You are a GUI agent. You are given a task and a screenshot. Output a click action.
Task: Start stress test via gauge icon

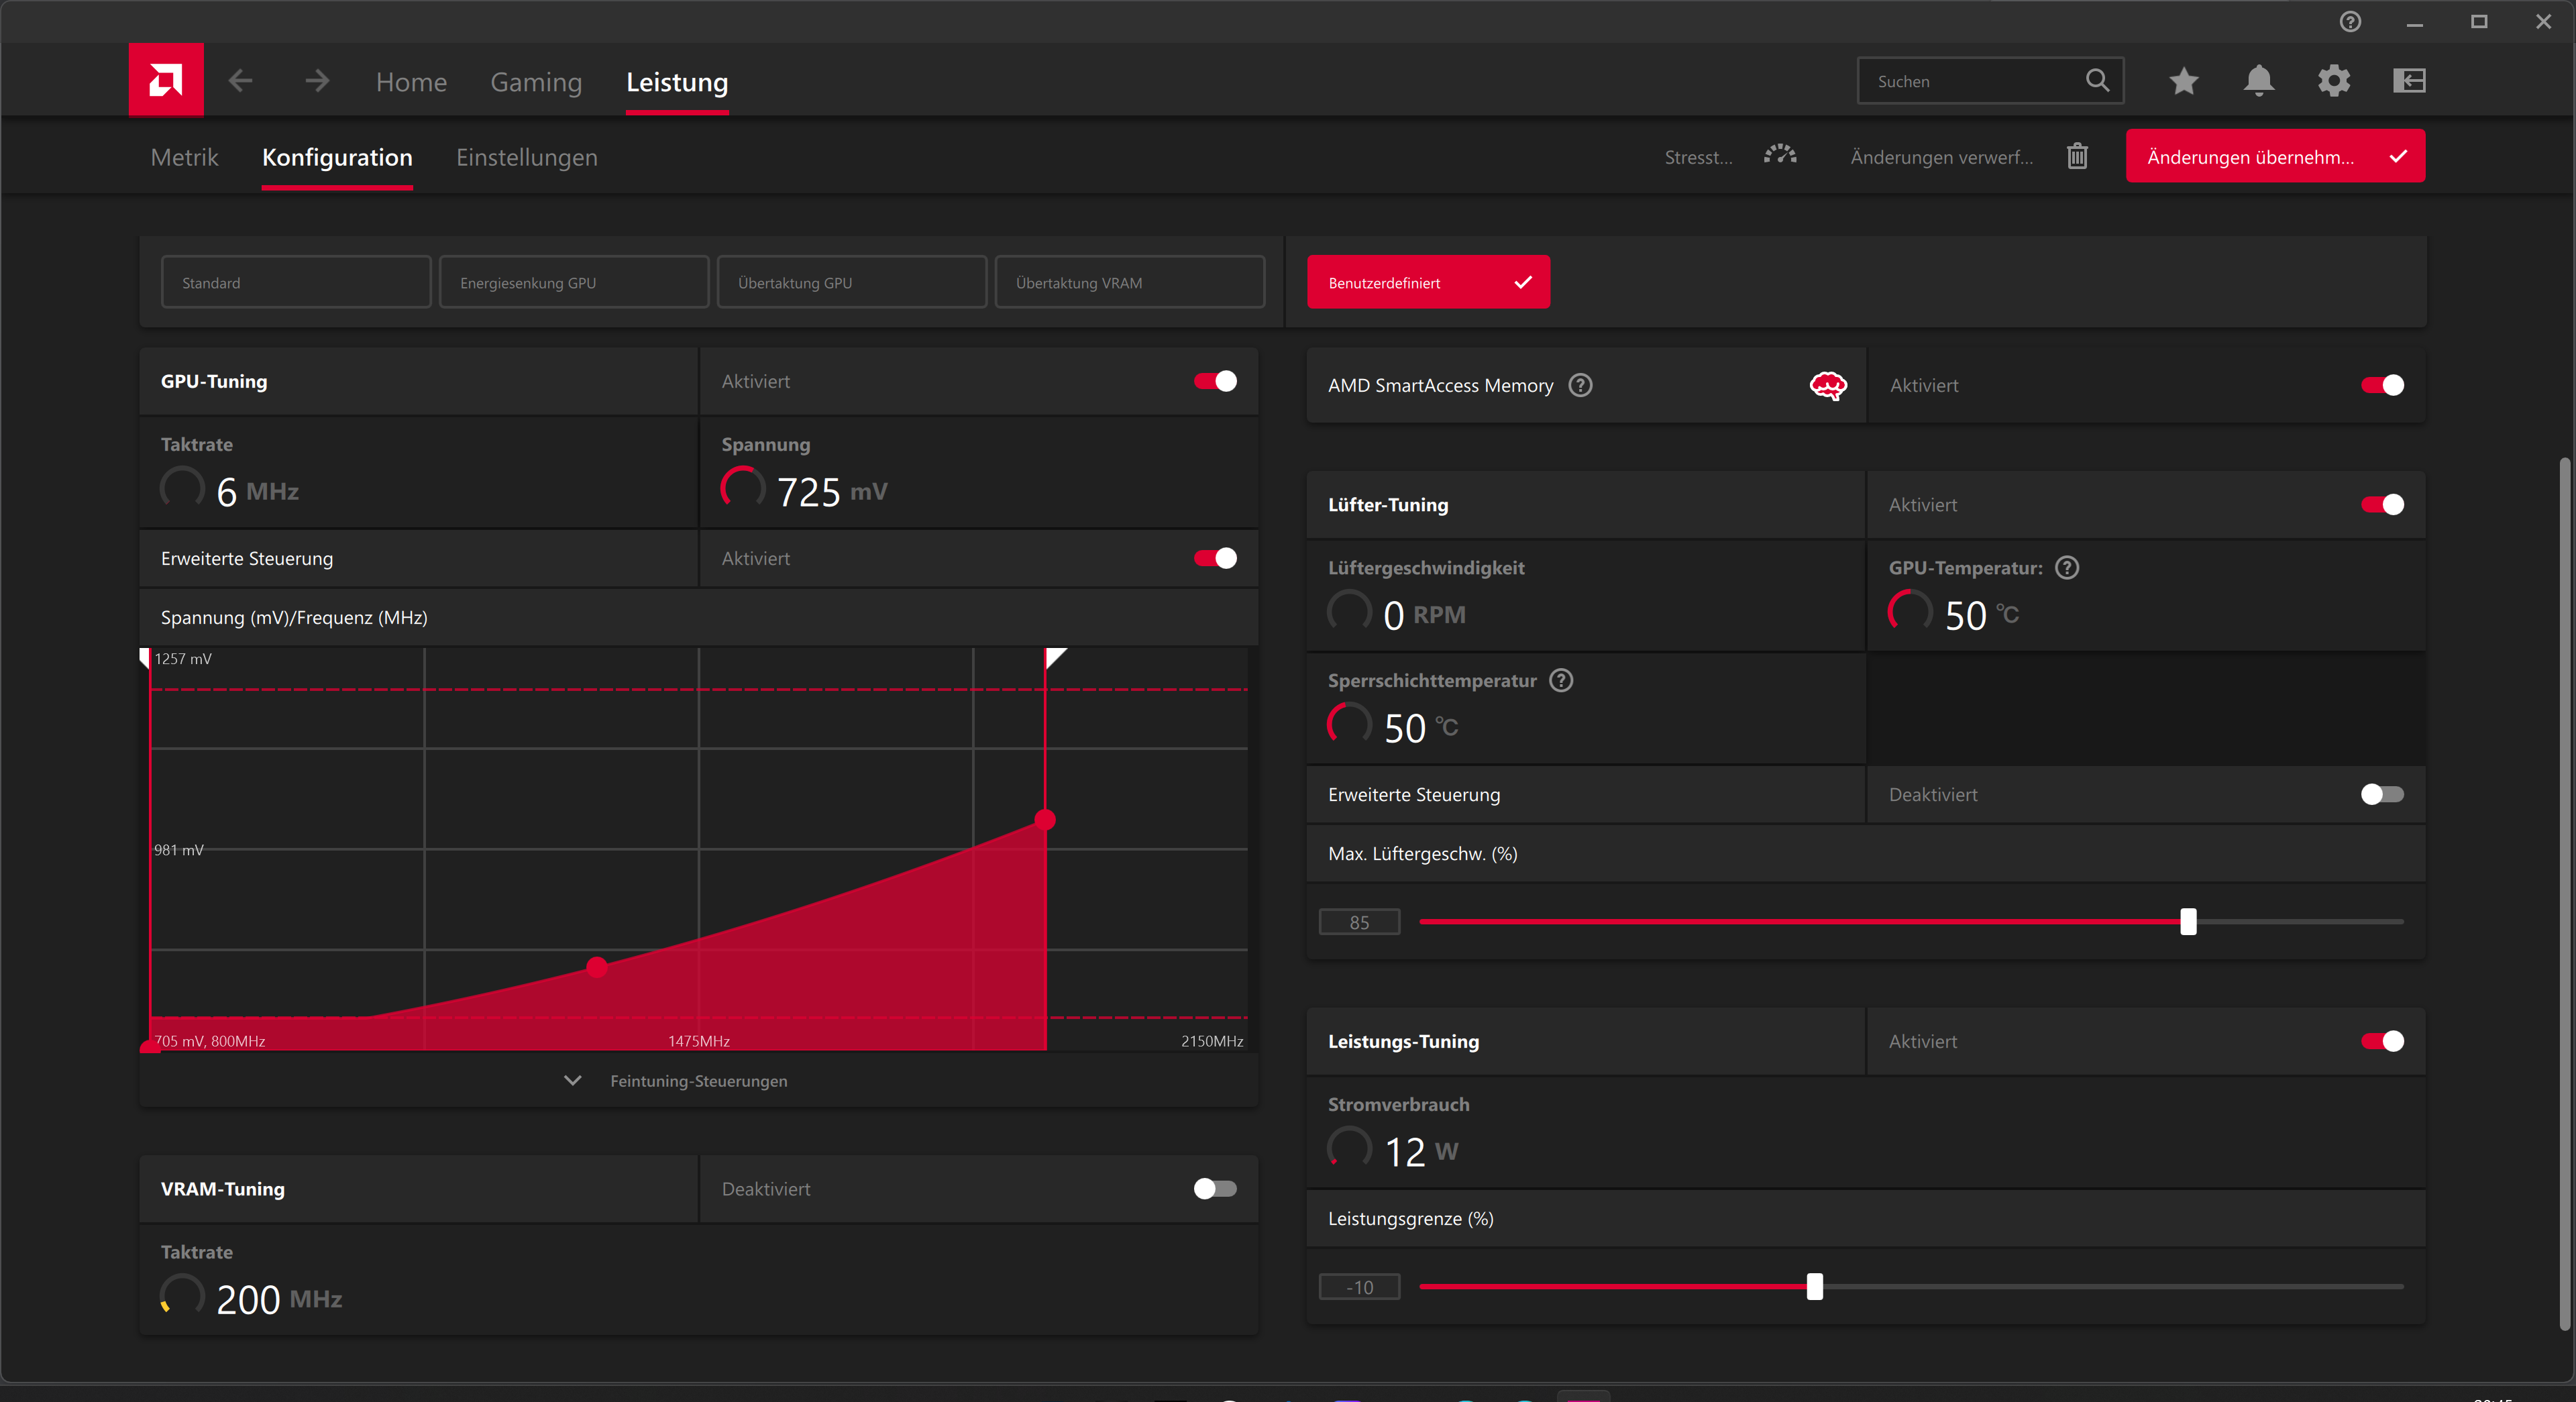(x=1780, y=155)
